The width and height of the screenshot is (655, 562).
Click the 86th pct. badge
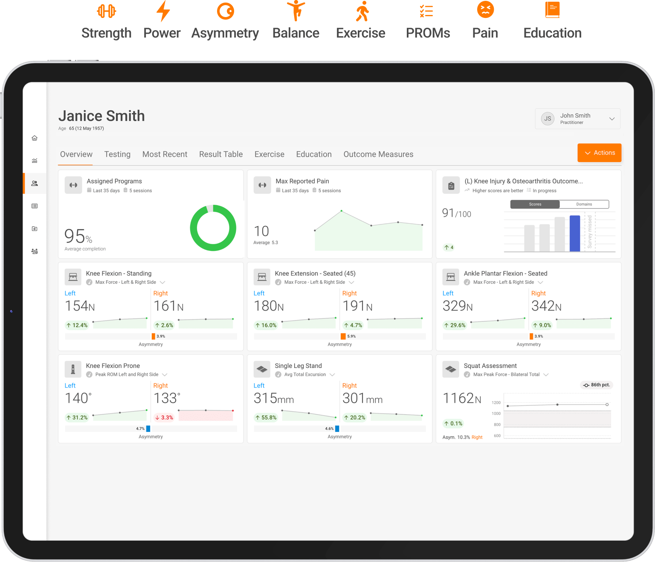pyautogui.click(x=597, y=385)
